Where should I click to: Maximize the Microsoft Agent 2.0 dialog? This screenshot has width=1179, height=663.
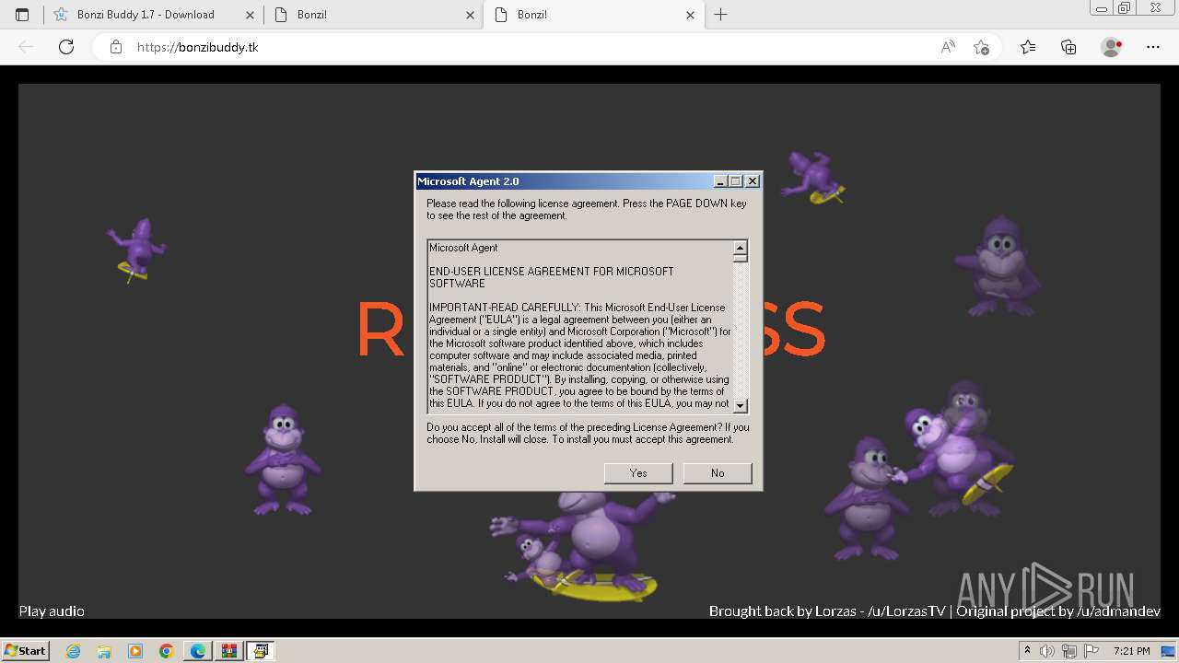coord(735,181)
